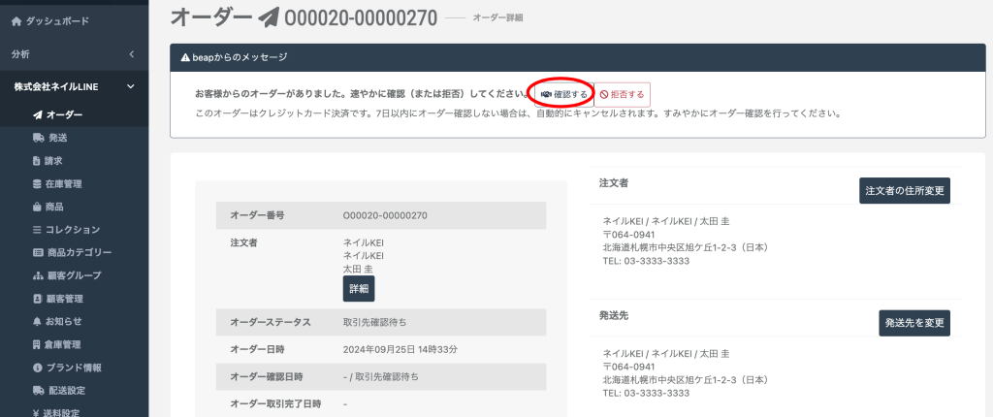Click the bell icon beside お知らせ
The height and width of the screenshot is (417, 993).
point(38,321)
